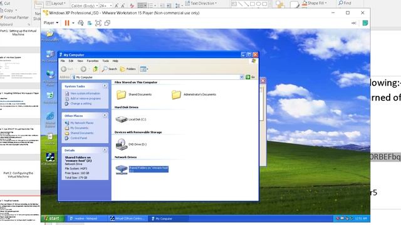Select the Local Disk (C:) drive icon
The image size is (401, 225).
click(122, 119)
